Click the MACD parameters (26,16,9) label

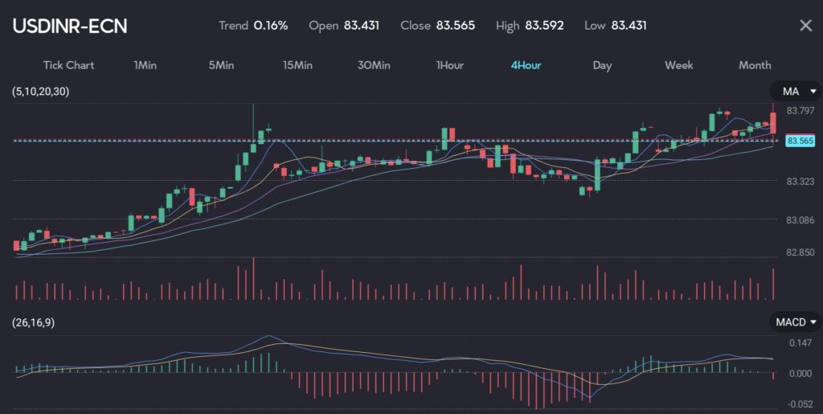click(x=38, y=322)
